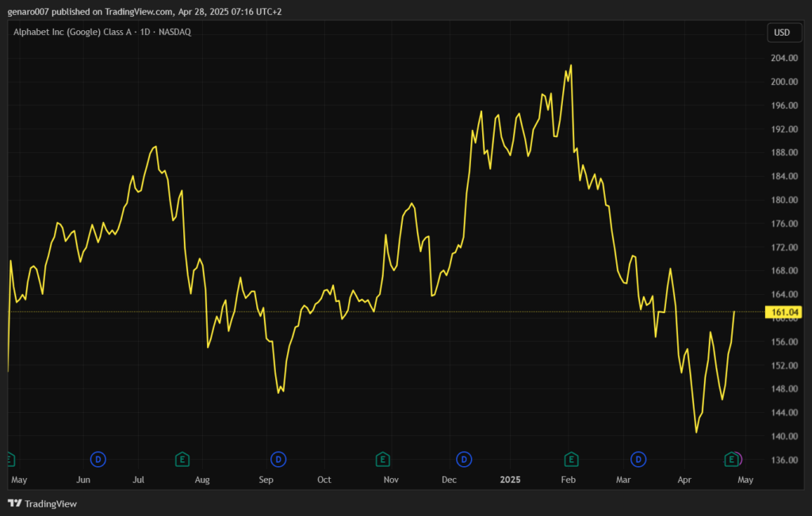Click the earnings marker near August
Viewport: 812px width, 516px height.
(x=182, y=459)
